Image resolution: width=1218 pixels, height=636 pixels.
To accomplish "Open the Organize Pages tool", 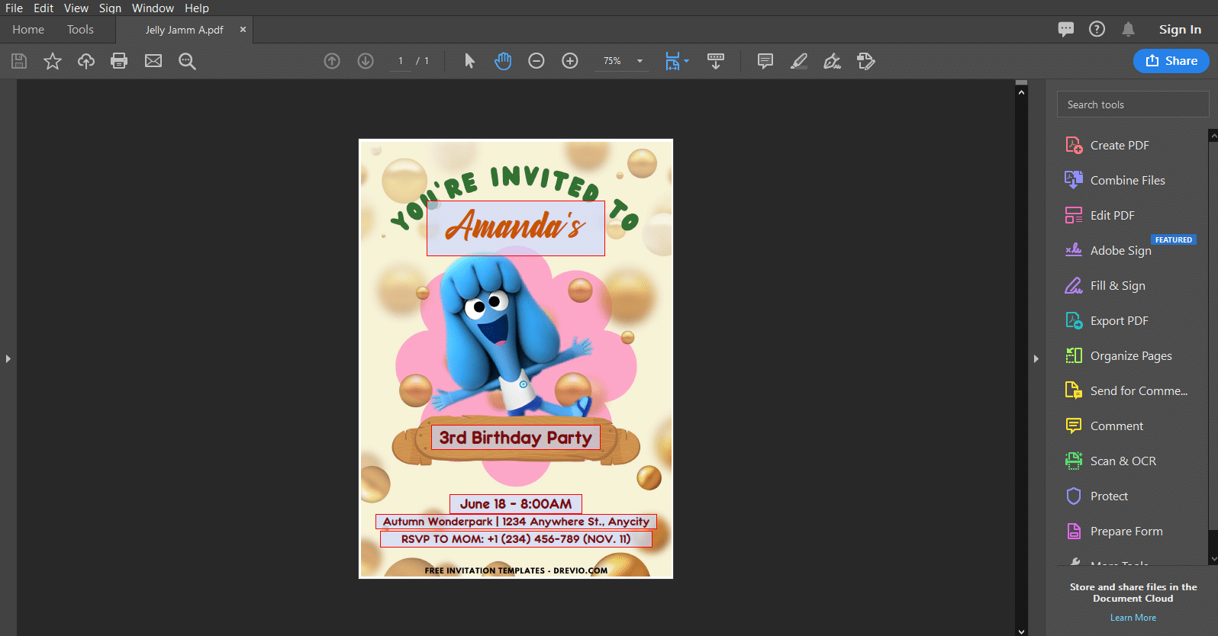I will pyautogui.click(x=1130, y=356).
